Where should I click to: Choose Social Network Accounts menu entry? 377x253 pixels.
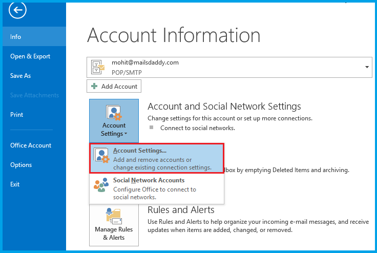(x=157, y=188)
